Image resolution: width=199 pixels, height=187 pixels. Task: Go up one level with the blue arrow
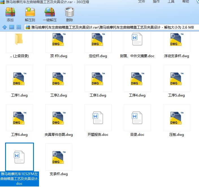[5, 27]
